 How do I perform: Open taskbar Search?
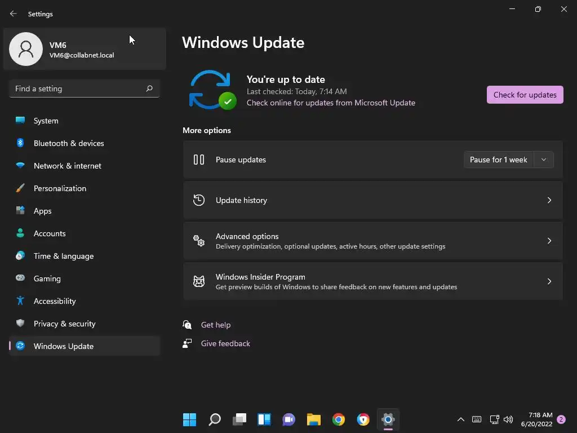[215, 419]
